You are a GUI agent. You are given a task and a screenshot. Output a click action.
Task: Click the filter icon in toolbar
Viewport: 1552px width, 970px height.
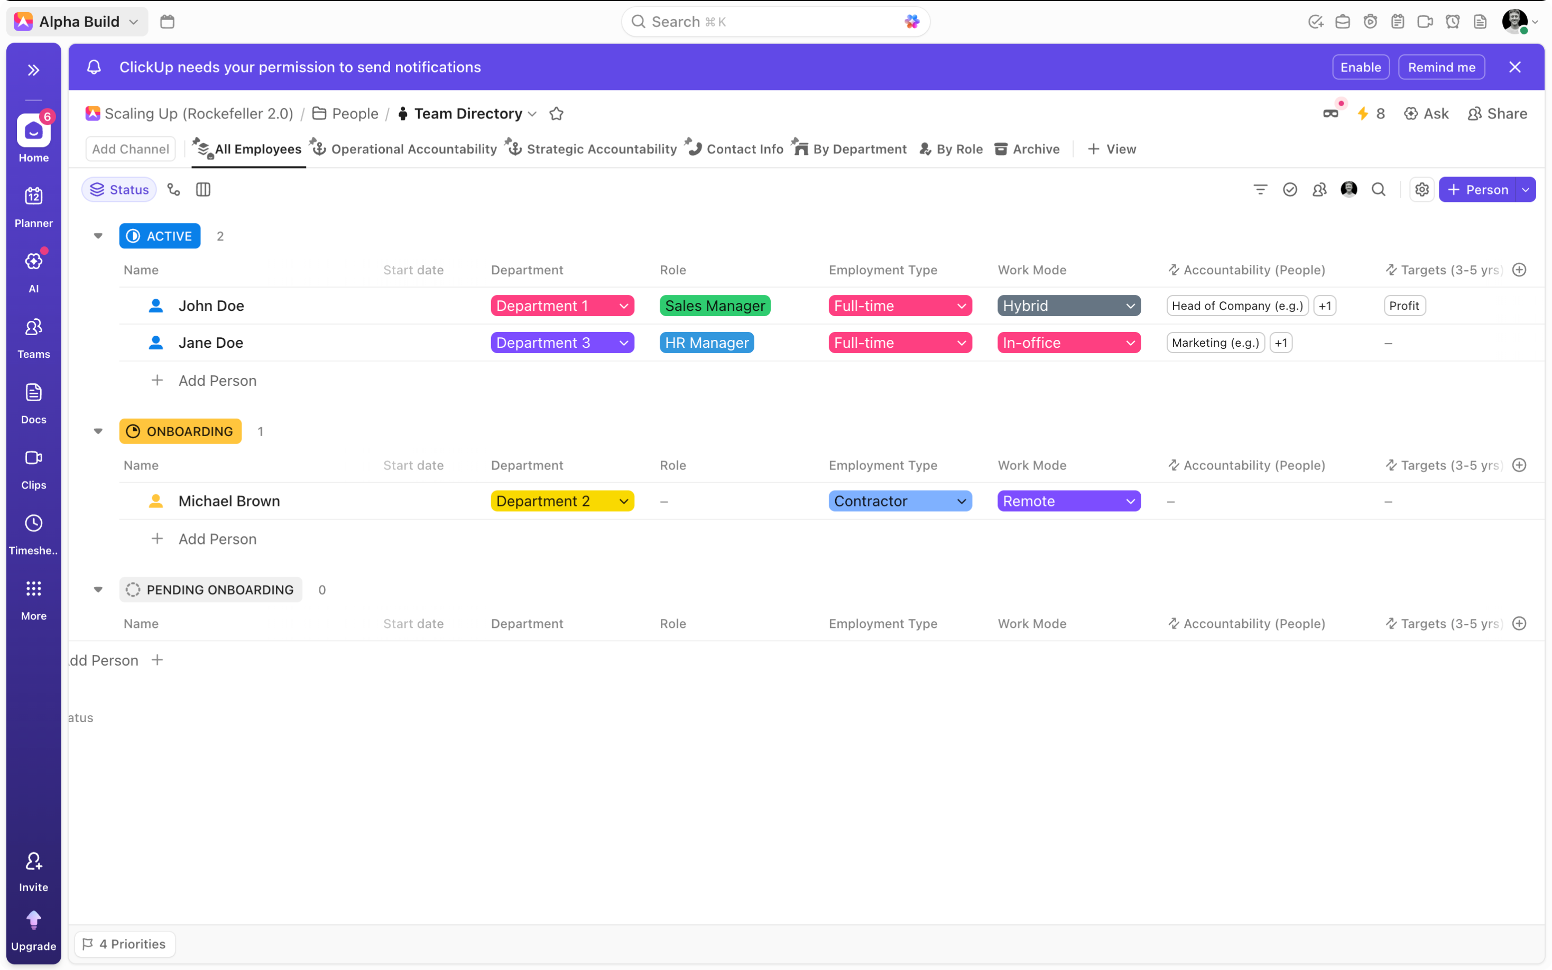(x=1260, y=190)
